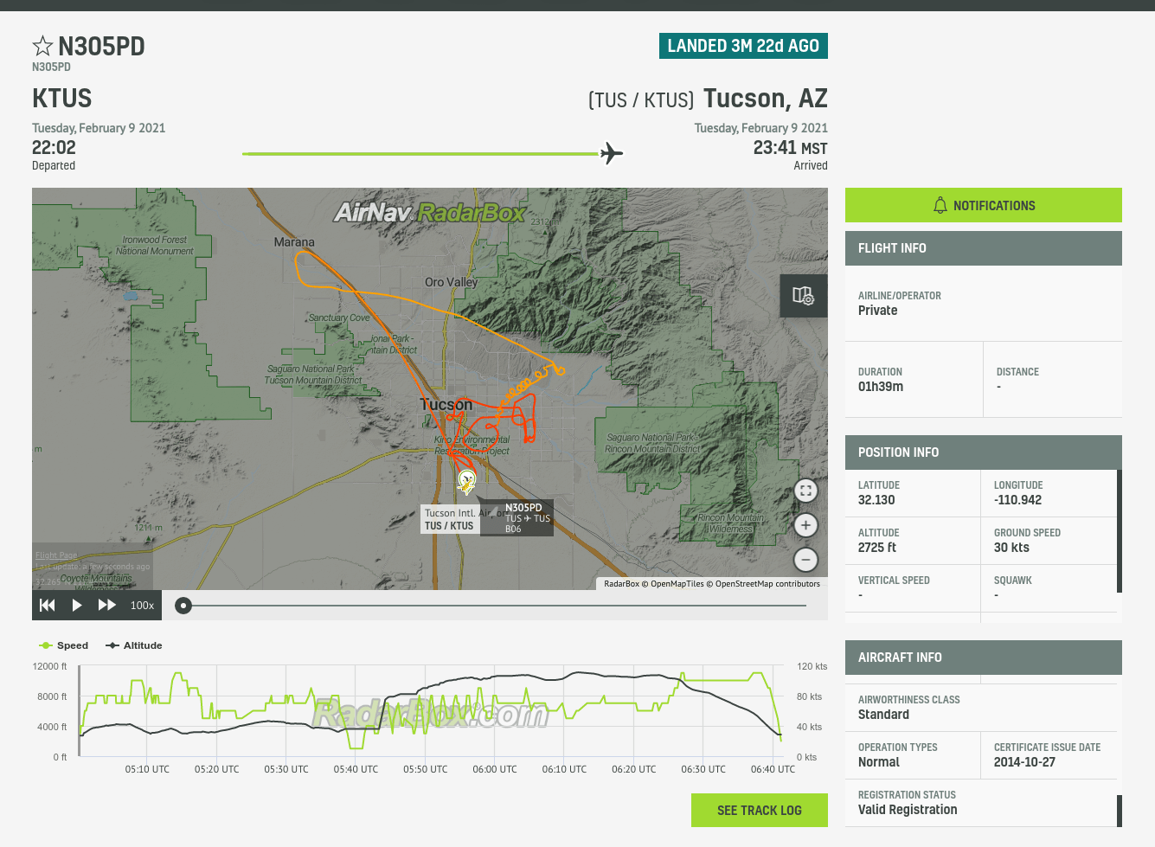
Task: Select the Flight Info panel header
Action: pos(984,248)
